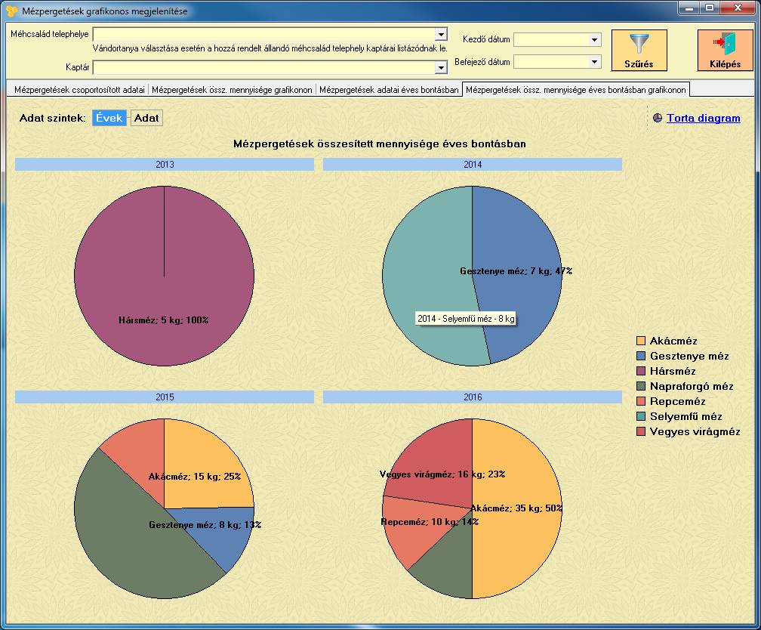The width and height of the screenshot is (761, 630).
Task: Open the Kaptár combo box list
Action: (441, 67)
